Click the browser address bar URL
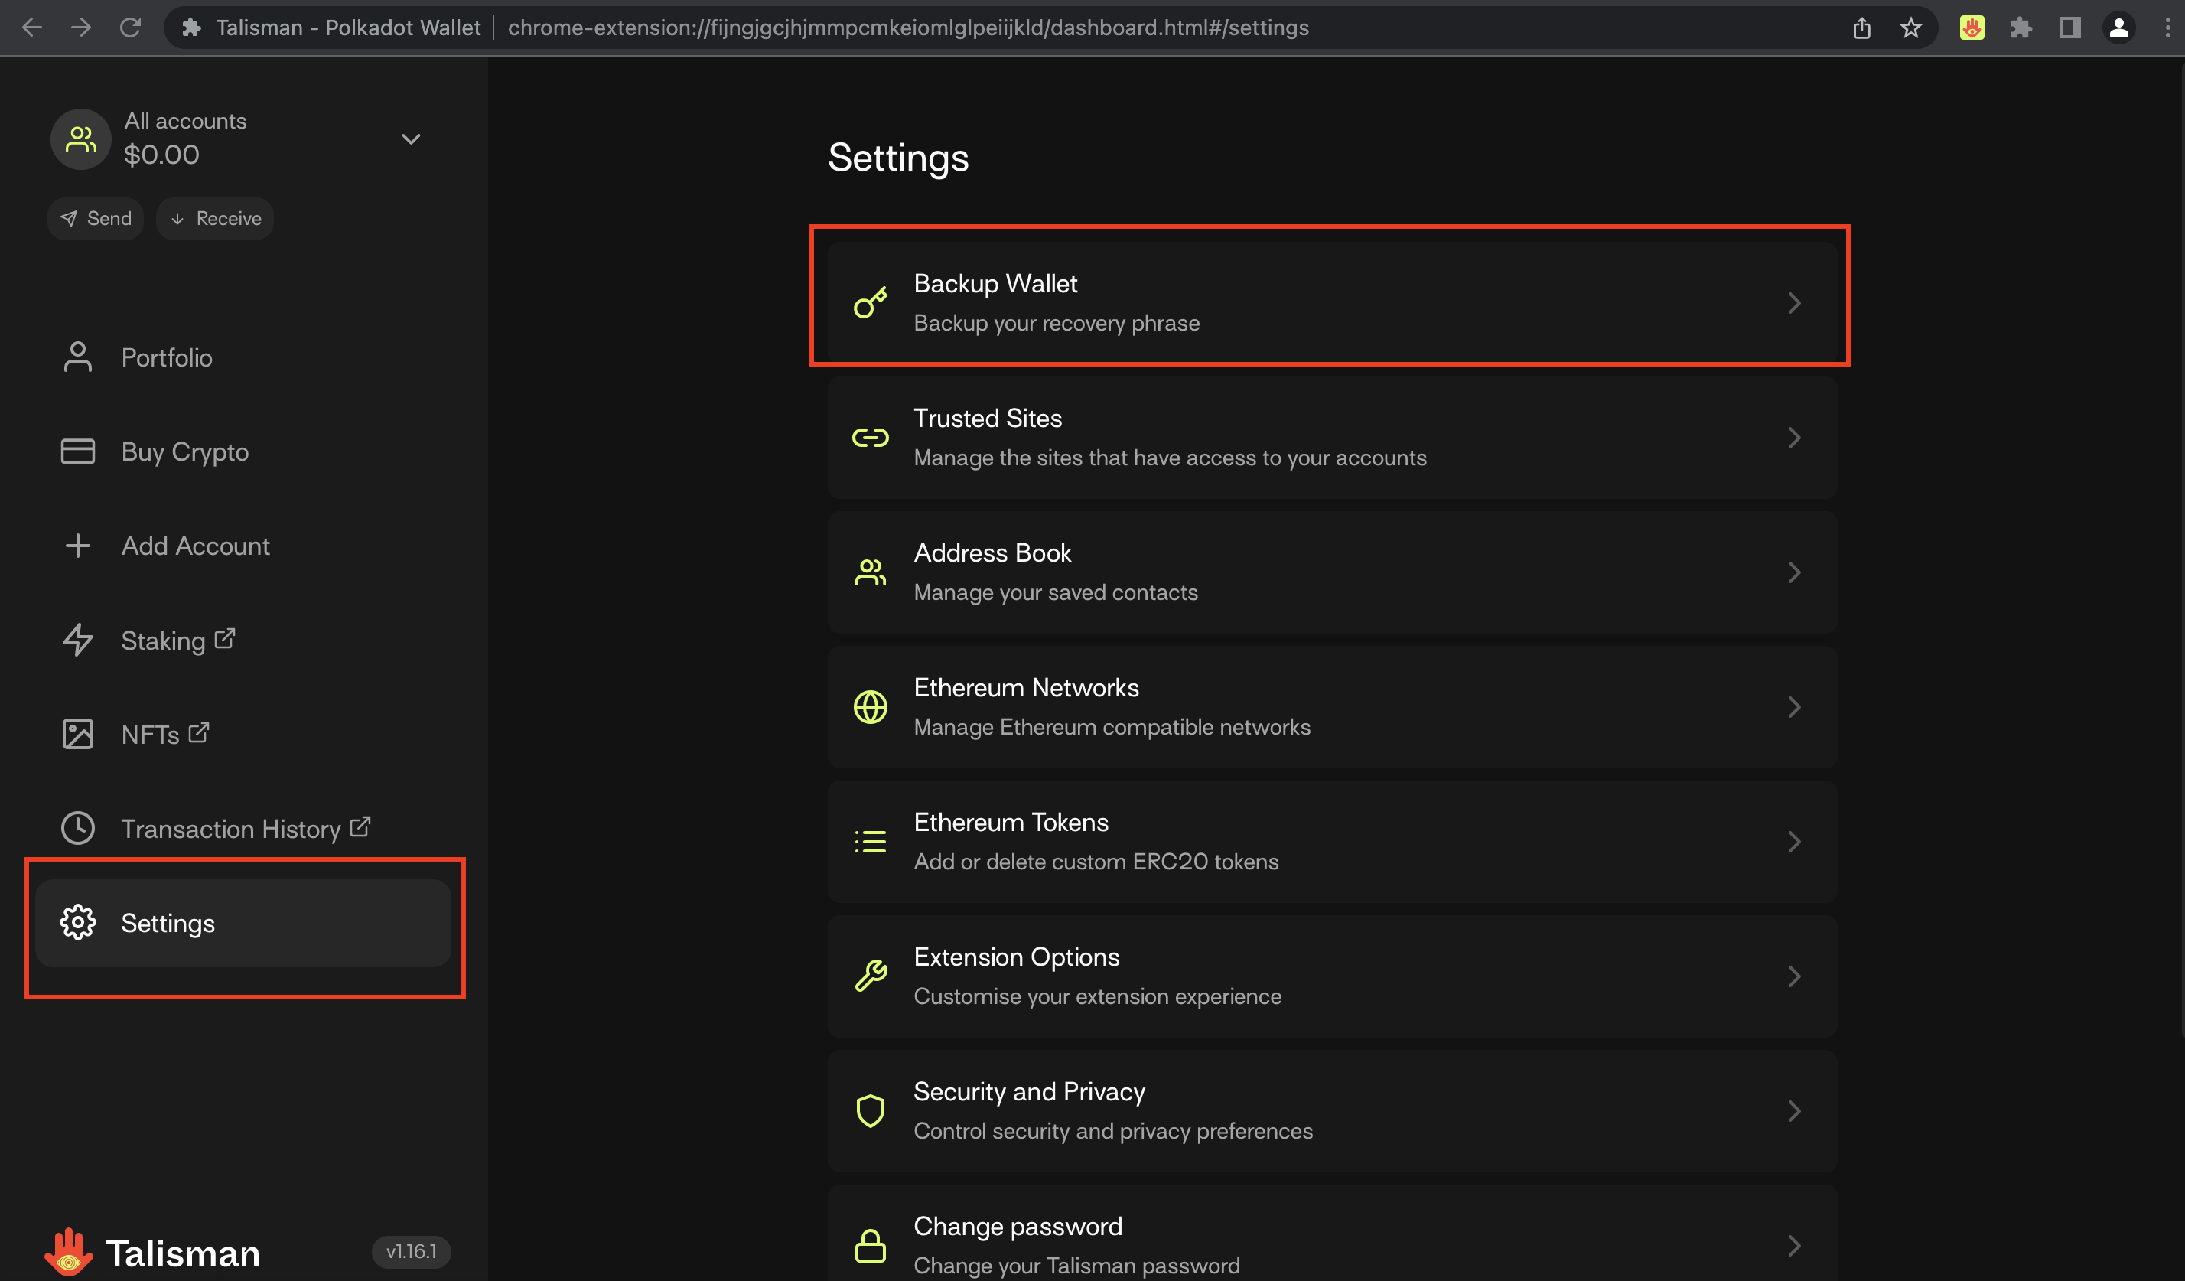 click(x=908, y=28)
